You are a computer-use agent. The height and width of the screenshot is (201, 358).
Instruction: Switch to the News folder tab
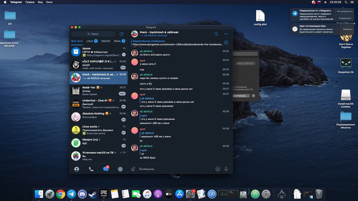tap(119, 41)
